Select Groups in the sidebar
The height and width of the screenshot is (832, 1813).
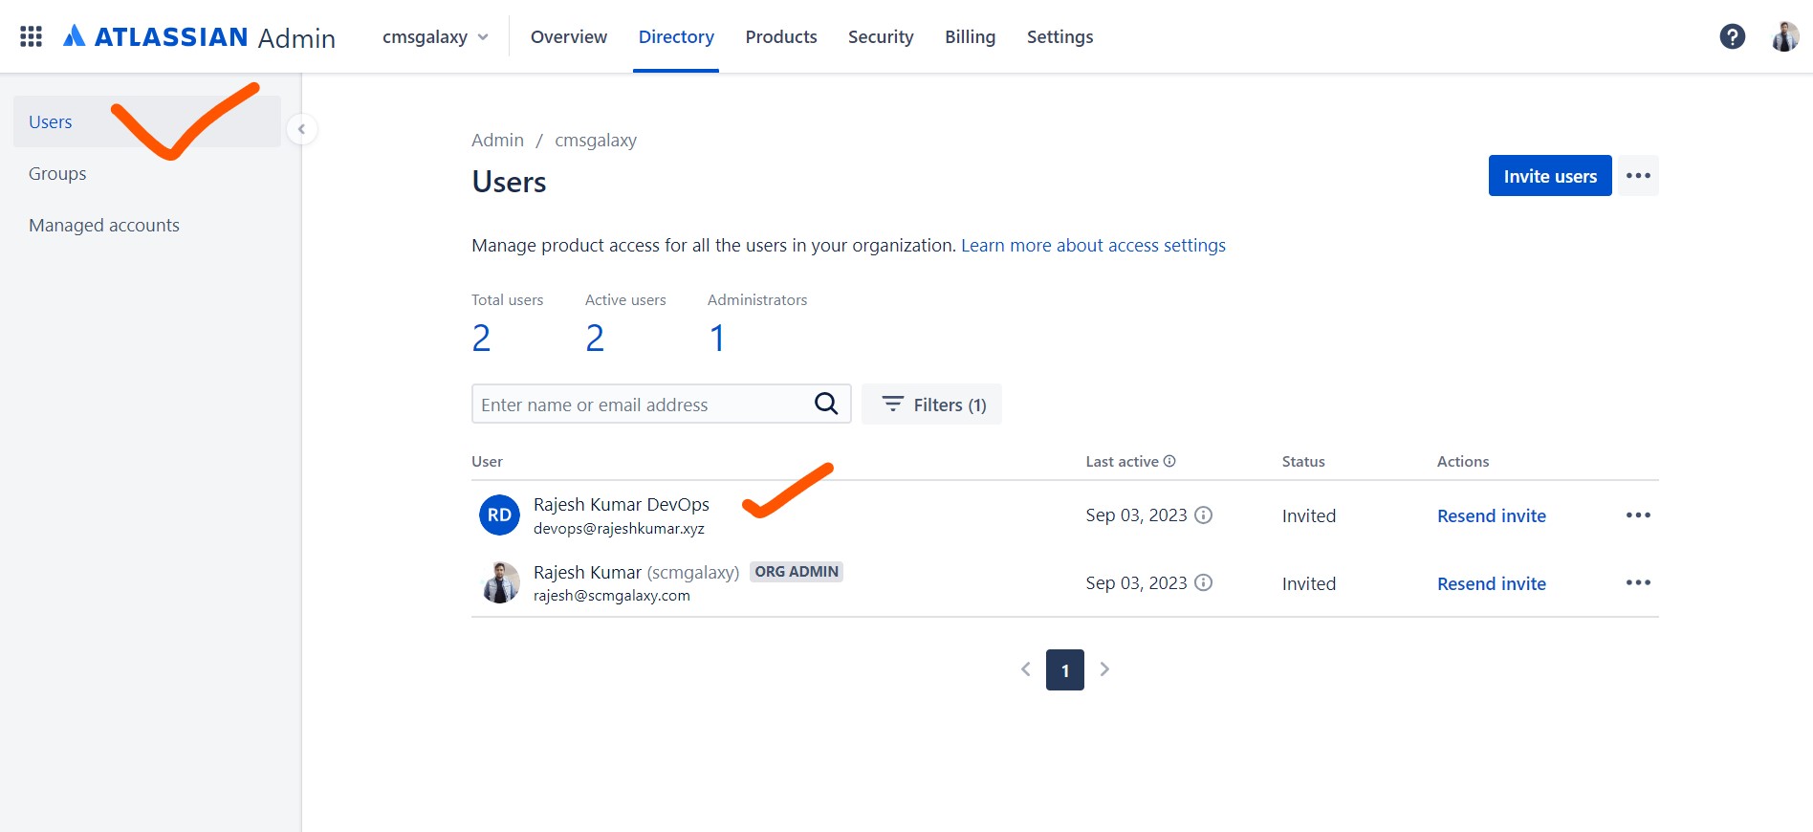tap(57, 174)
